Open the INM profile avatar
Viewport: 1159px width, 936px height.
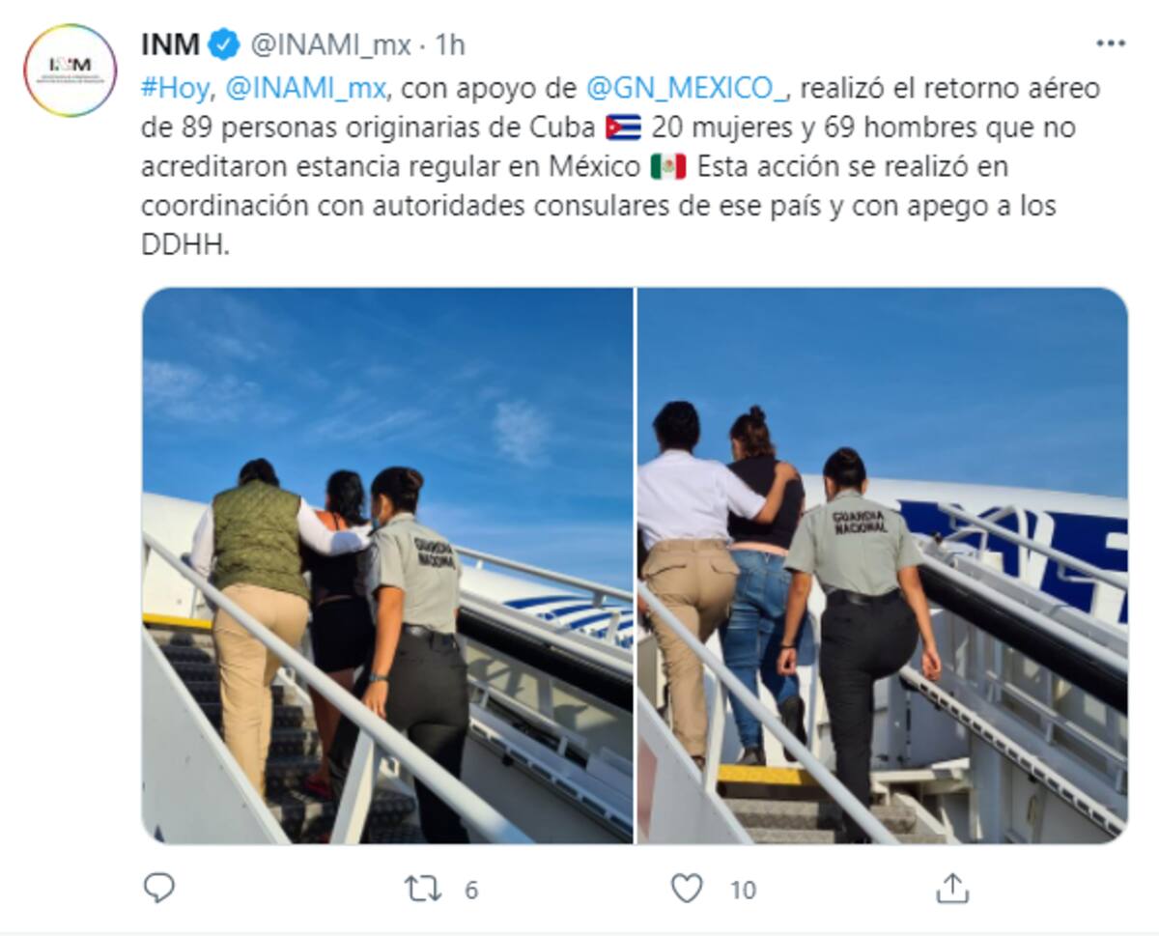[71, 70]
